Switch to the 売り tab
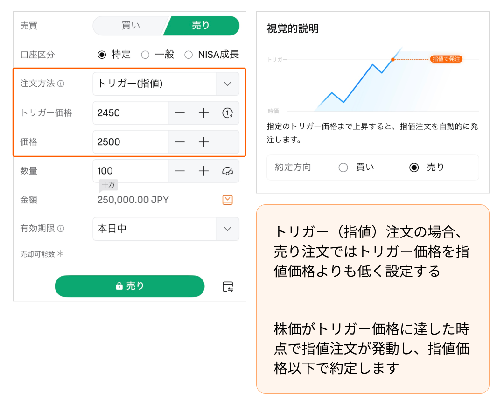 tap(201, 26)
